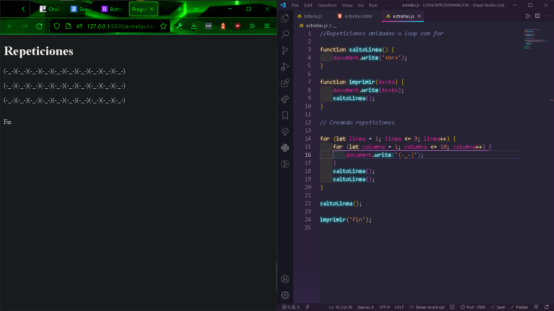This screenshot has height=311, width=554.
Task: Open the tree icon in activity bar
Action: click(285, 132)
